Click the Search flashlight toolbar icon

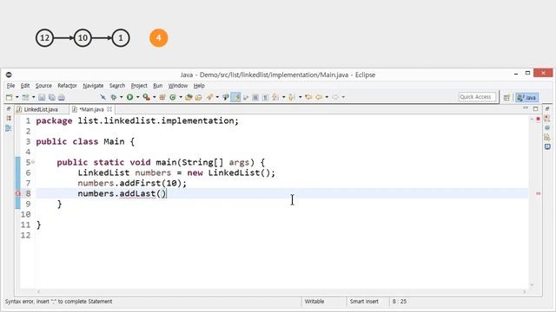point(210,97)
